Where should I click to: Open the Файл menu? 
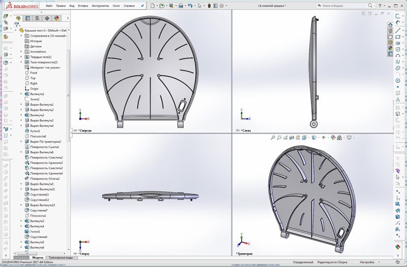pyautogui.click(x=49, y=6)
